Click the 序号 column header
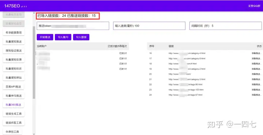Image resolution: width=263 pixels, height=135 pixels. 152,46
